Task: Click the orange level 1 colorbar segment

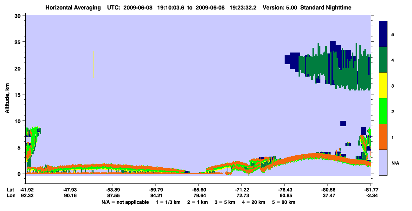Action: coord(383,137)
